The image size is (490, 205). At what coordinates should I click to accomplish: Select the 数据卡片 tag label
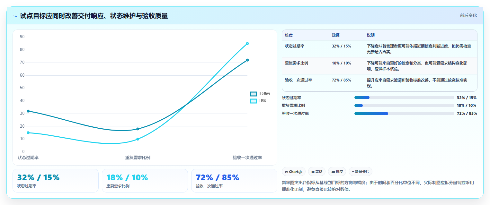click(x=362, y=172)
